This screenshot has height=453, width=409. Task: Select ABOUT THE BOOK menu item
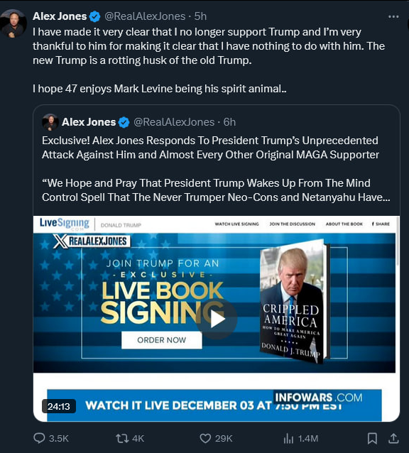tap(344, 224)
